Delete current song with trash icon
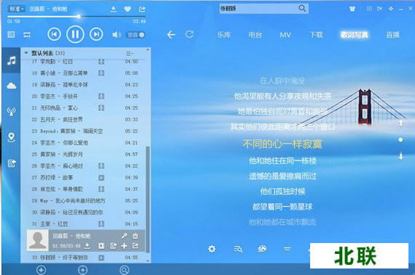415x275 pixels. tap(135, 236)
